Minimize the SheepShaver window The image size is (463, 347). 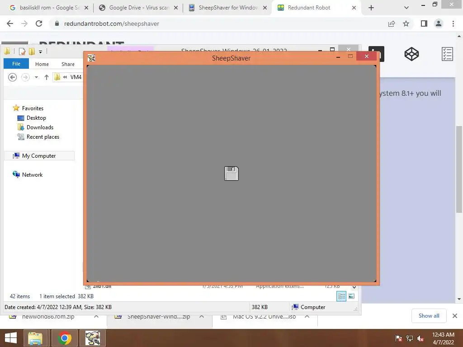pos(338,56)
